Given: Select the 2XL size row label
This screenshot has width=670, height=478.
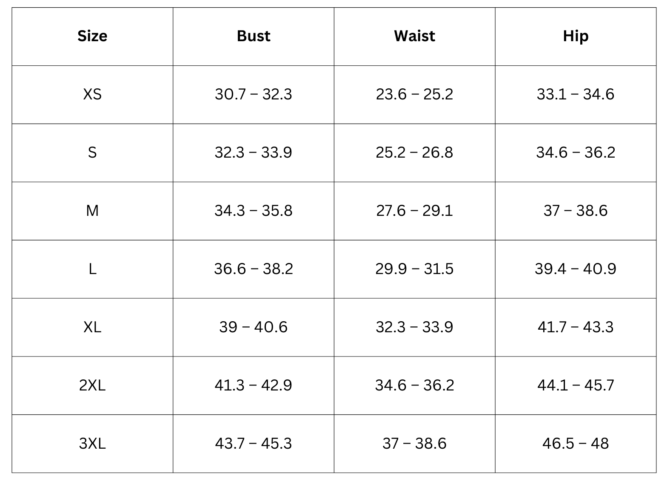Looking at the screenshot, I should (x=92, y=385).
